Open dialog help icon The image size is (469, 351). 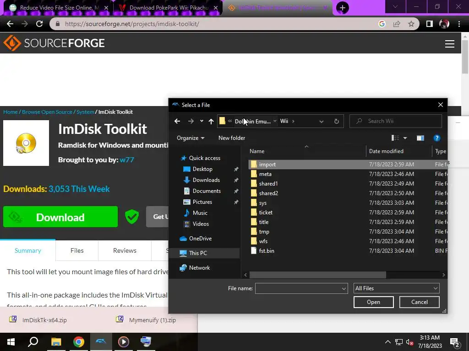pyautogui.click(x=436, y=138)
